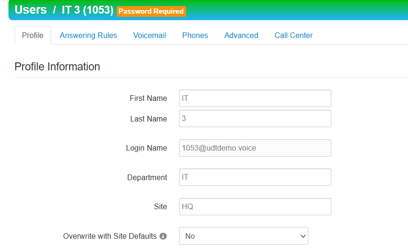Click the Users breadcrumb link
408x250 pixels.
(x=31, y=10)
